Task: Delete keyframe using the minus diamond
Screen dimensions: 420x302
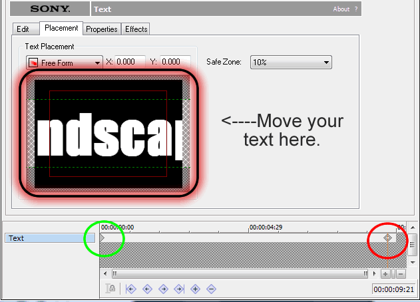Action: coord(211,289)
